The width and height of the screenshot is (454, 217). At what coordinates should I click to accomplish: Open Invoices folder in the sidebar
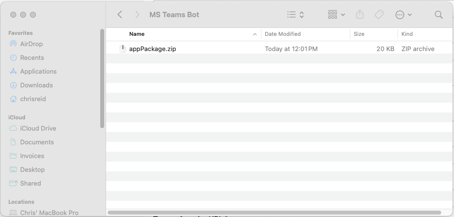coord(32,156)
